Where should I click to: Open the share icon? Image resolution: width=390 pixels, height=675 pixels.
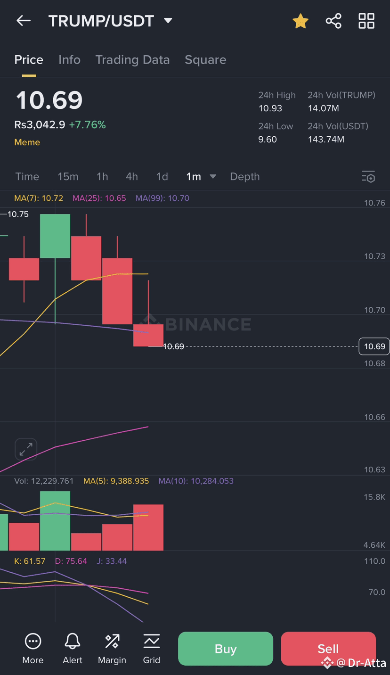pos(333,21)
